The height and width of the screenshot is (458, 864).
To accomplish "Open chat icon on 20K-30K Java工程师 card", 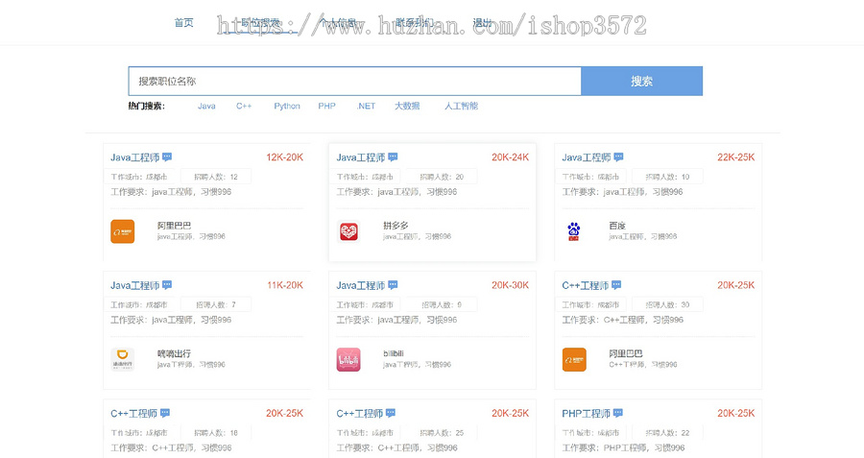I will pyautogui.click(x=393, y=285).
